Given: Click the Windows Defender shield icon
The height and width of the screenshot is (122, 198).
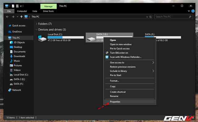Looking at the screenshot, I should point(107,57).
